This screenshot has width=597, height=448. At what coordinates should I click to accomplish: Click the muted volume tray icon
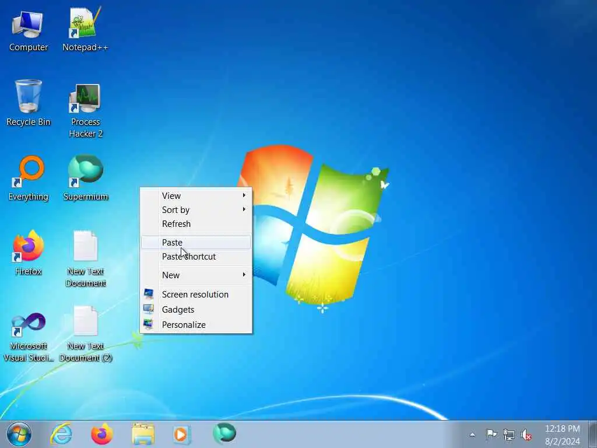pyautogui.click(x=526, y=435)
